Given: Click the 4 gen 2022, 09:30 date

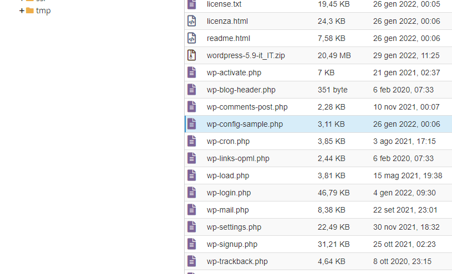Looking at the screenshot, I should click(404, 193).
